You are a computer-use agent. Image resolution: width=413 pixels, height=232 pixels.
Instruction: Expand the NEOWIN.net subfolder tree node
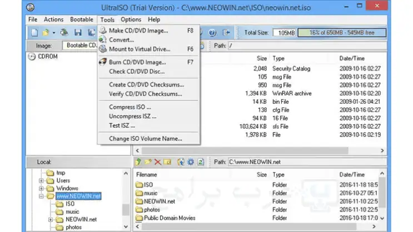[x=51, y=220]
